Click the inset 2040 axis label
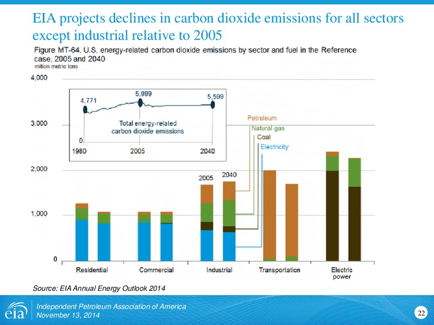This screenshot has width=434, height=325. coord(208,151)
